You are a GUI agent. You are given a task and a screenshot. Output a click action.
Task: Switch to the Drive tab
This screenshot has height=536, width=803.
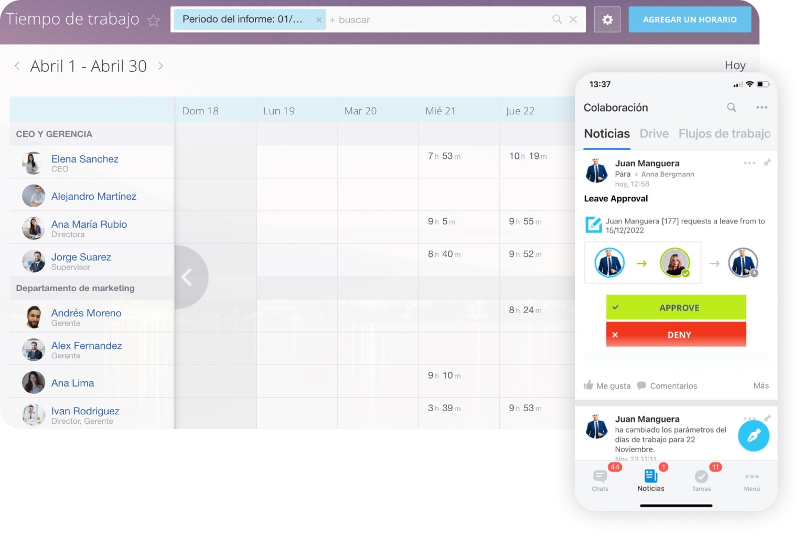tap(654, 134)
